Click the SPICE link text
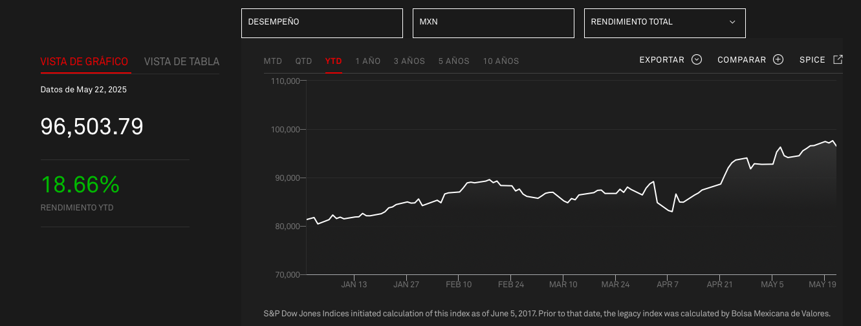The height and width of the screenshot is (326, 861). click(812, 60)
